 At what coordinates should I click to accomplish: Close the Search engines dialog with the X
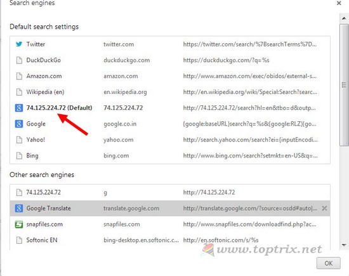coord(339,3)
